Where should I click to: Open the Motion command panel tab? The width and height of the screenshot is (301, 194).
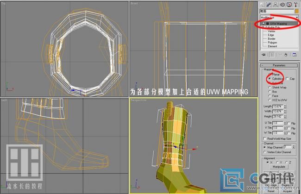tap(283, 5)
